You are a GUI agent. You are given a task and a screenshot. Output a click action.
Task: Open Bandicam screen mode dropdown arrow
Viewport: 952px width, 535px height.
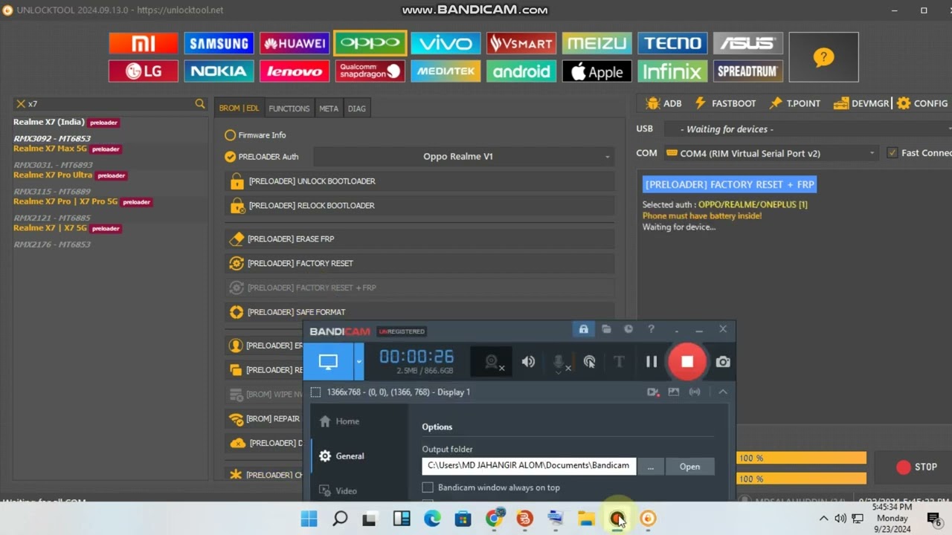(x=358, y=362)
